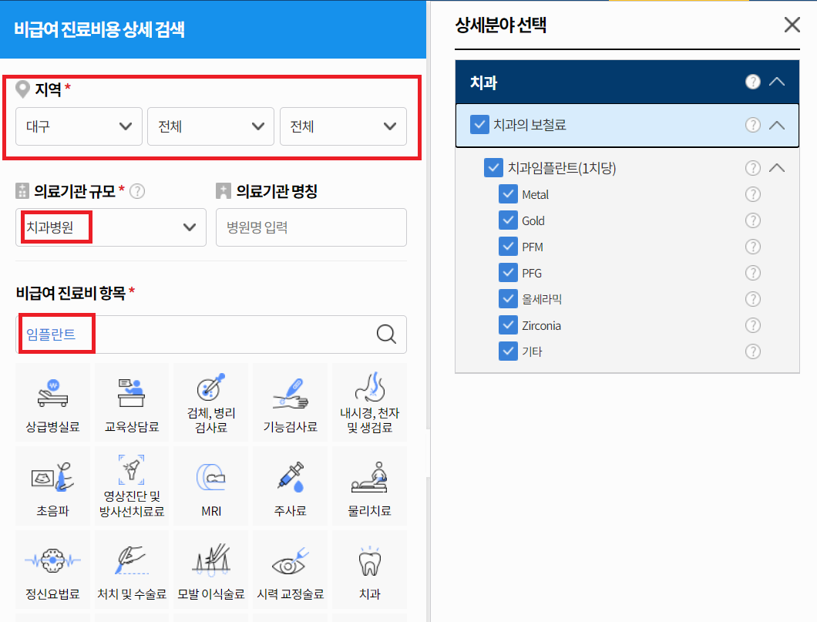Screen dimensions: 817x622
Task: Open the 치과병원 institution size dropdown
Action: click(x=111, y=227)
